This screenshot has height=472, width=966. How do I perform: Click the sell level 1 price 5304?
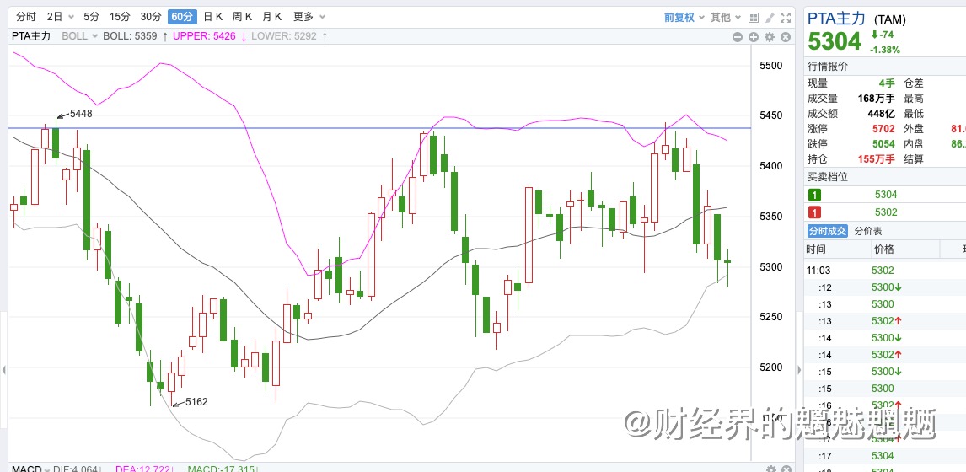coord(886,195)
